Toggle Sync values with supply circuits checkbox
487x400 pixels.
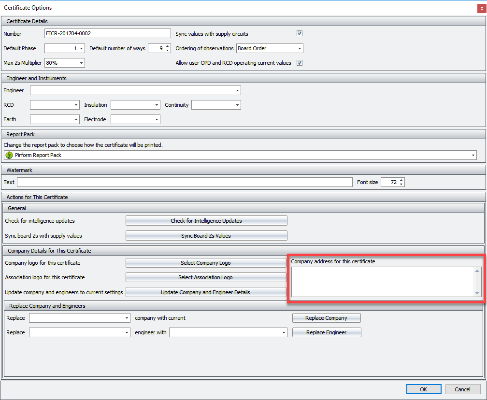tap(300, 34)
